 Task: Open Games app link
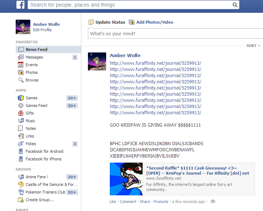tap(31, 98)
